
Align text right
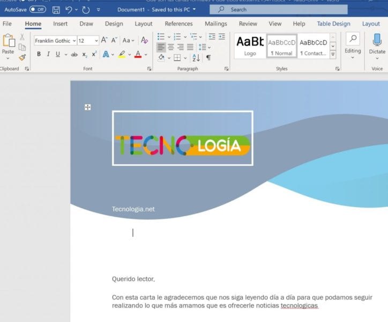(181, 47)
